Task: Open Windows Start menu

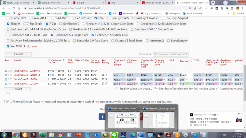Action: tap(4, 135)
